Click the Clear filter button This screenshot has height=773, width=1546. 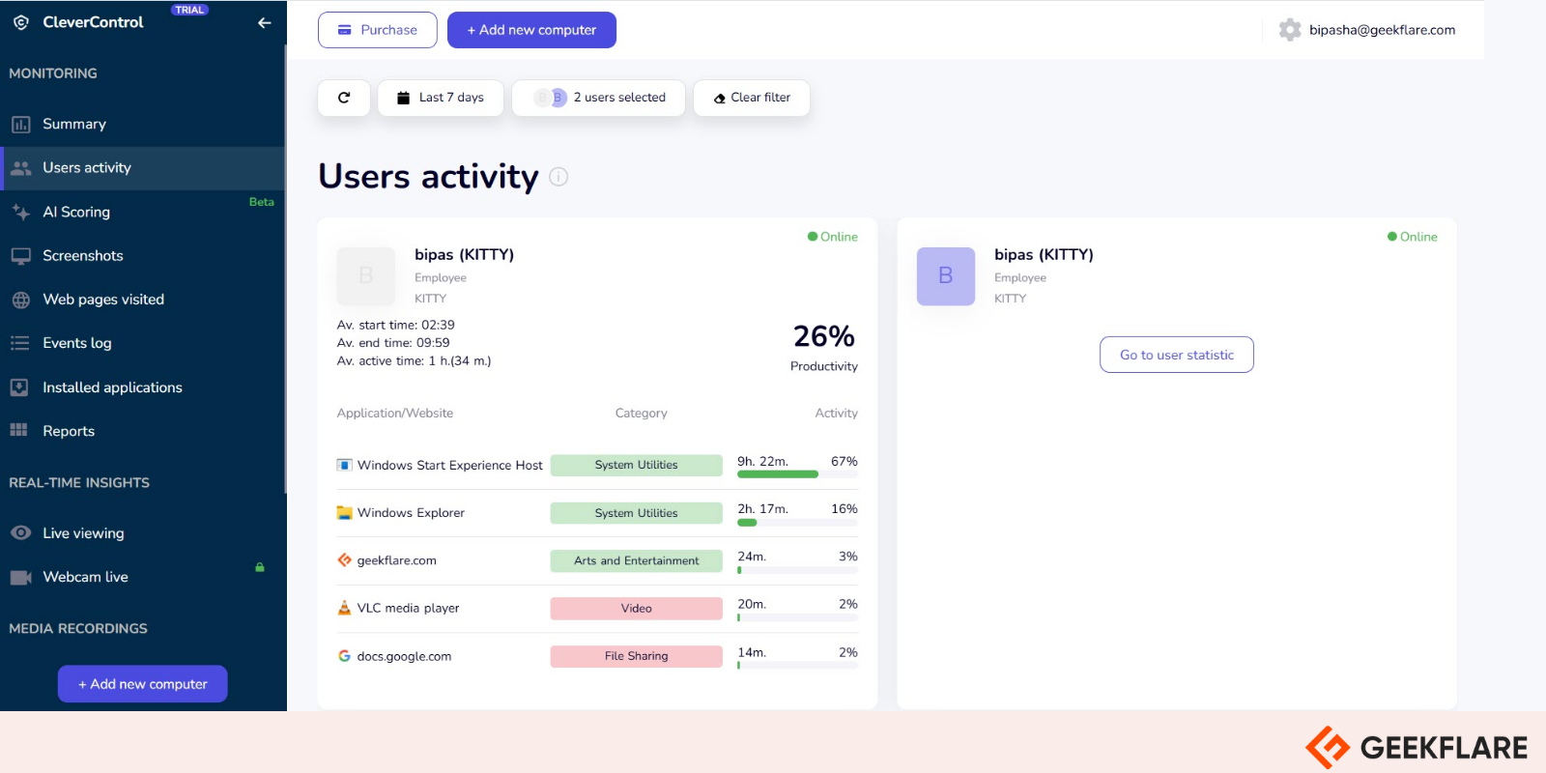(752, 98)
